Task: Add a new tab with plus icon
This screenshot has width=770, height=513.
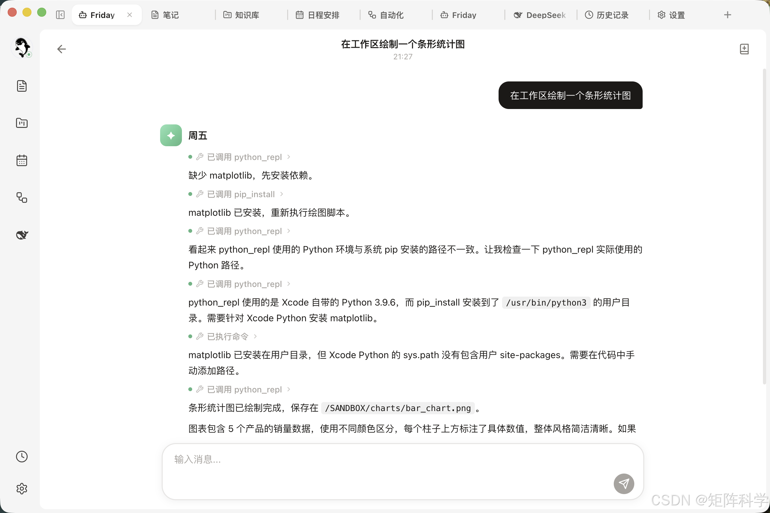Action: [x=727, y=15]
